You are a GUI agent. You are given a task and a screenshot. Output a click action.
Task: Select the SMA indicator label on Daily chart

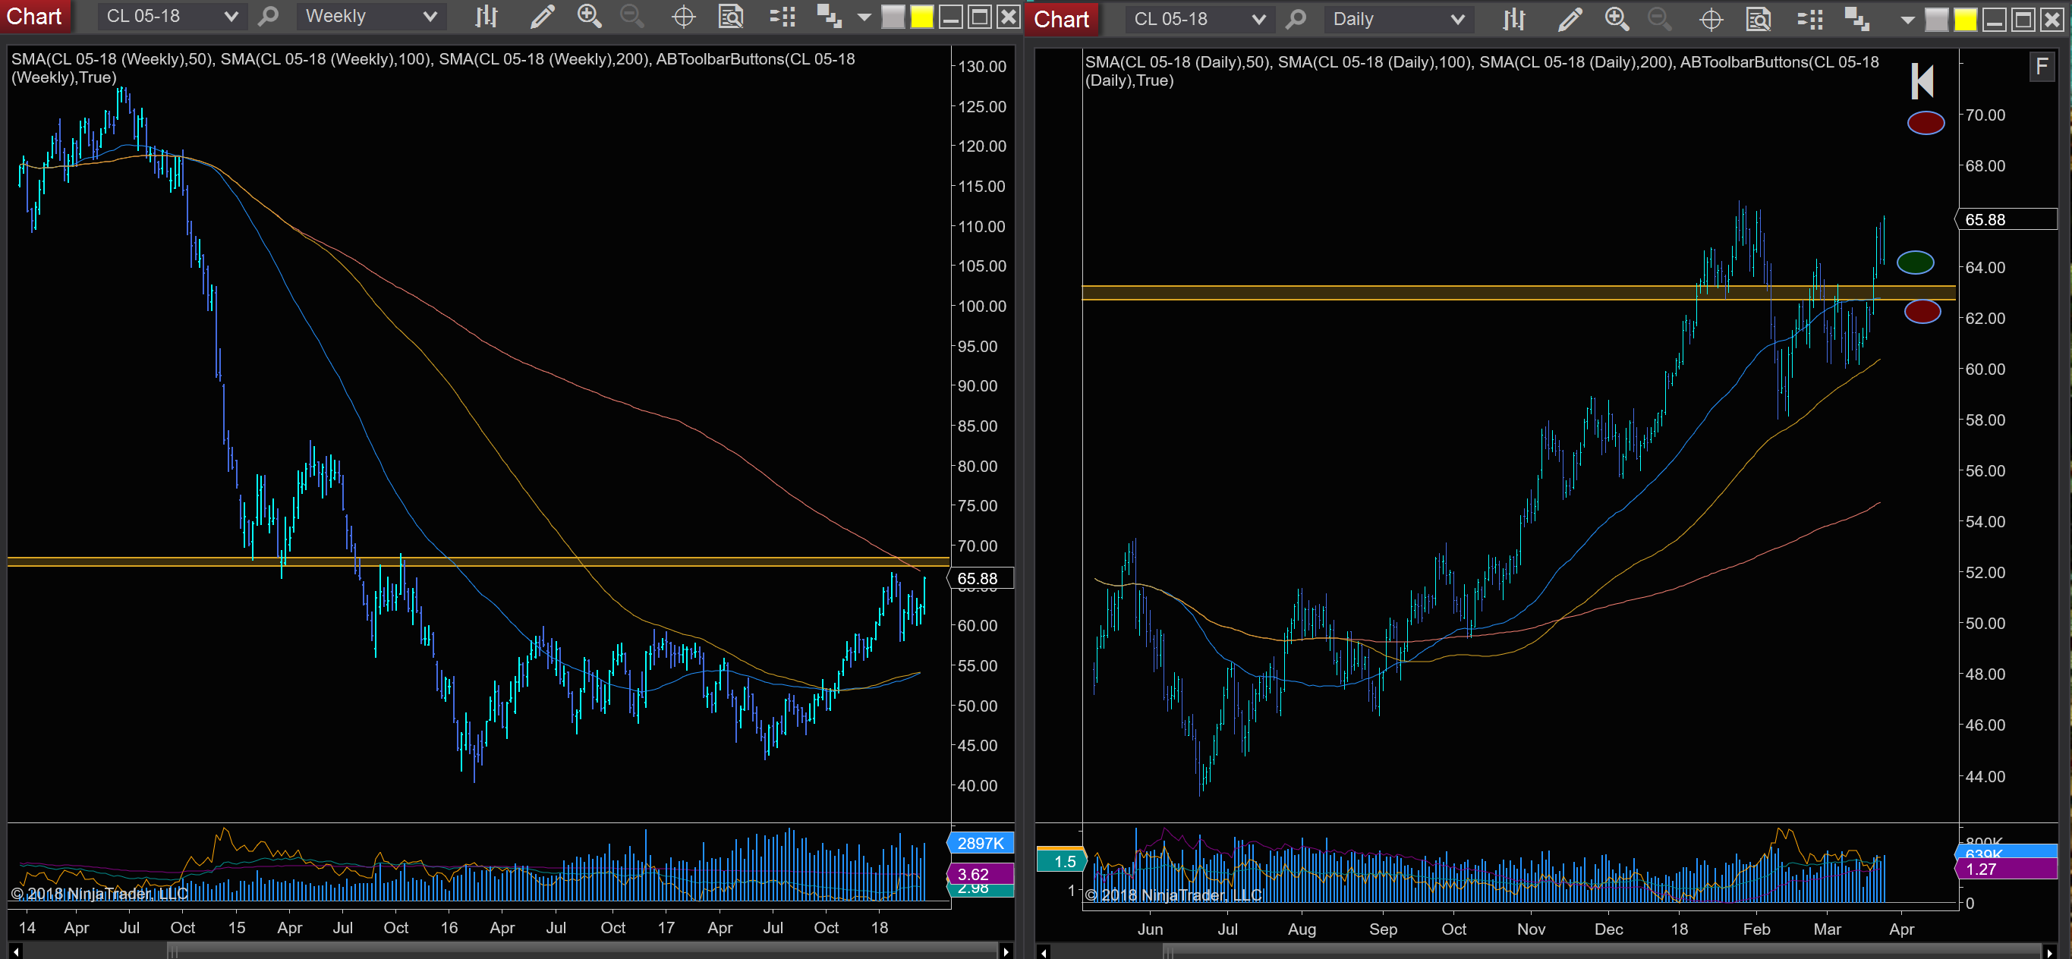click(x=1482, y=71)
